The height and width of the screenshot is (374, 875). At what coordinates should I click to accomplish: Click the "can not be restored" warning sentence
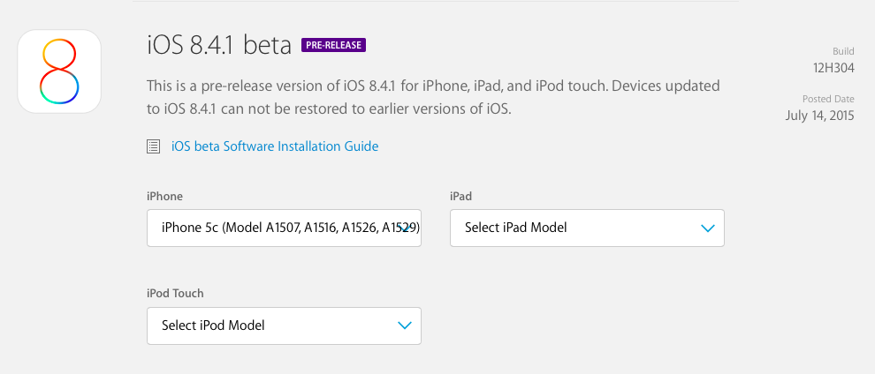327,110
